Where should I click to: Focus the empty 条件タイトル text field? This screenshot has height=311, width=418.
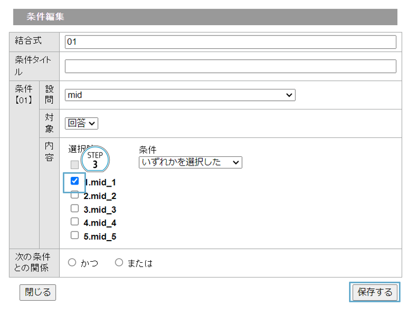230,66
